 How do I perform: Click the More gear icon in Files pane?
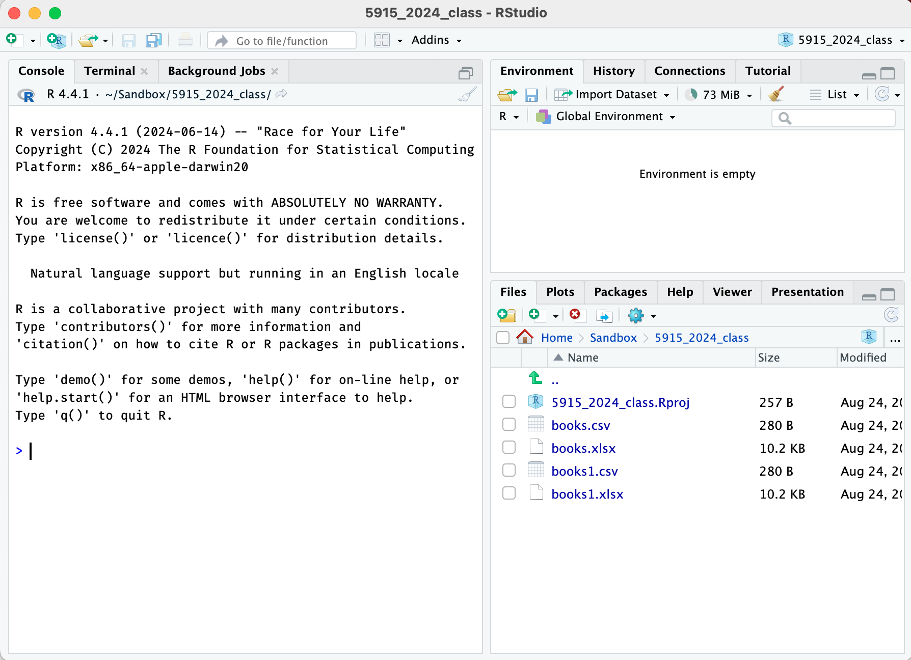636,316
